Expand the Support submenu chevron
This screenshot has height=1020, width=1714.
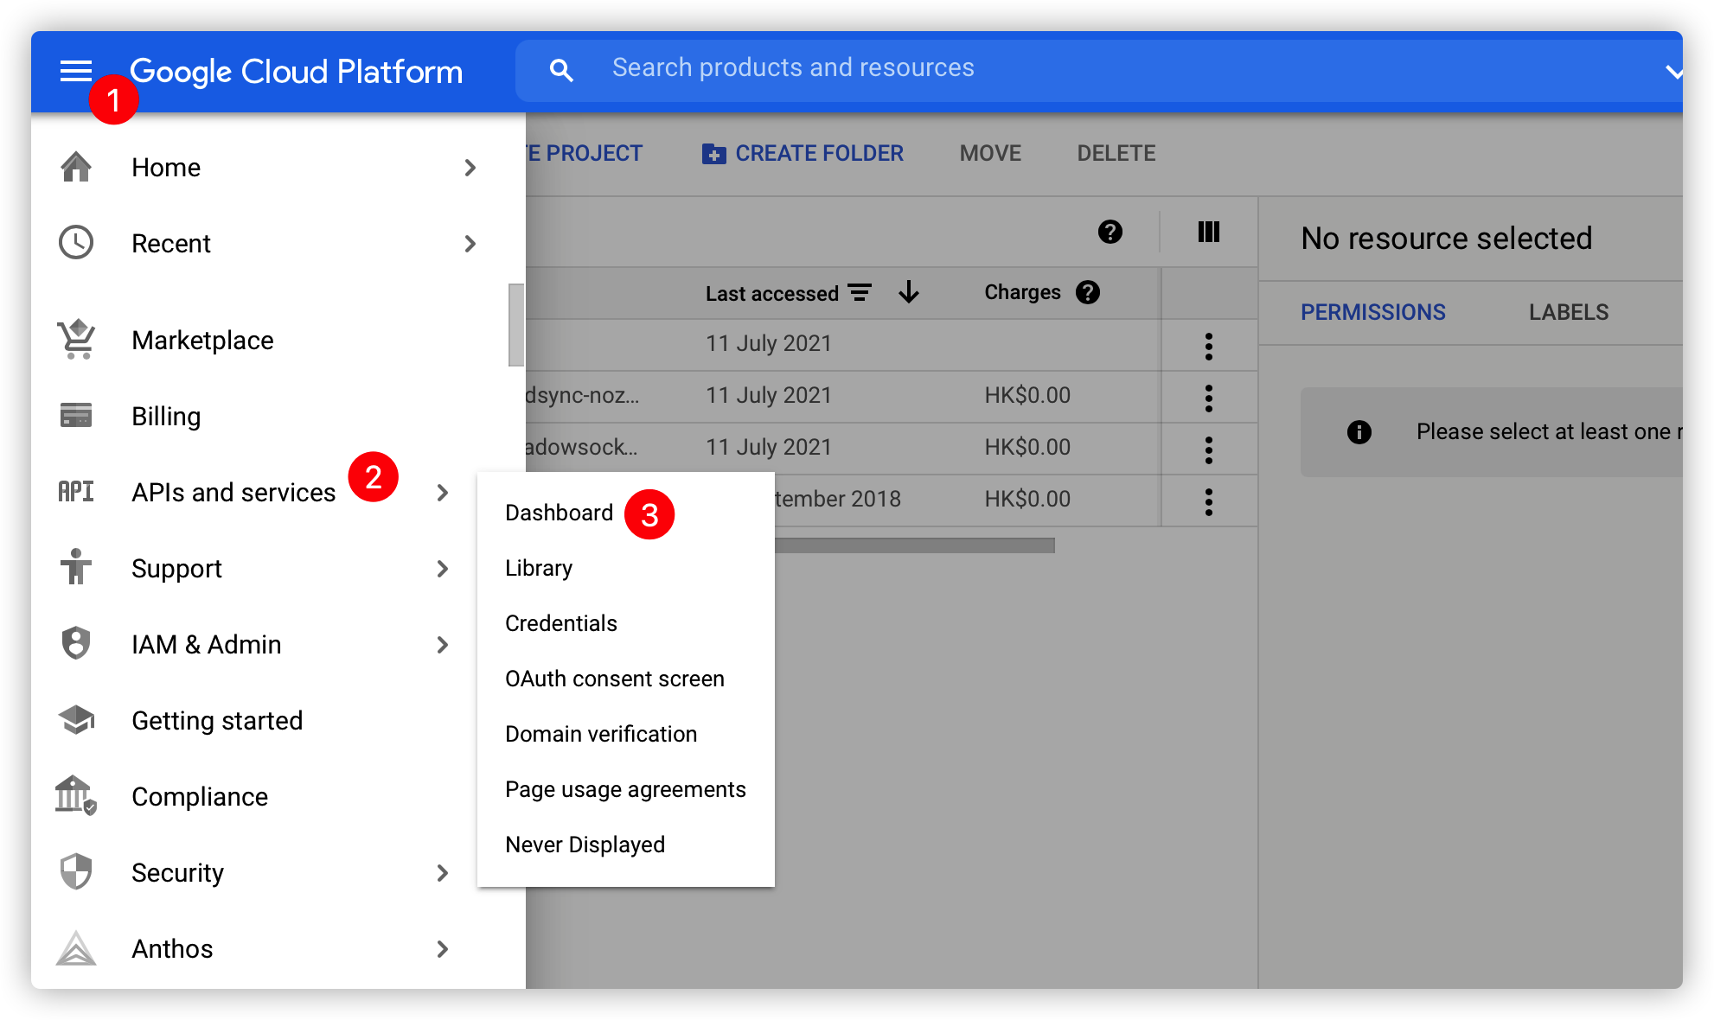[443, 569]
